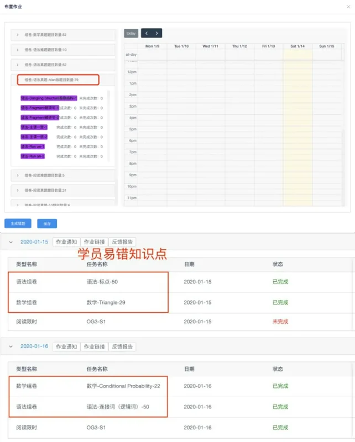Select the 语法-Dangling Structure purple tag

49,98
